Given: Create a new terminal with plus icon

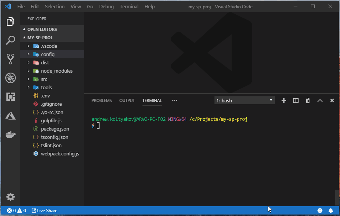Looking at the screenshot, I should pyautogui.click(x=283, y=100).
